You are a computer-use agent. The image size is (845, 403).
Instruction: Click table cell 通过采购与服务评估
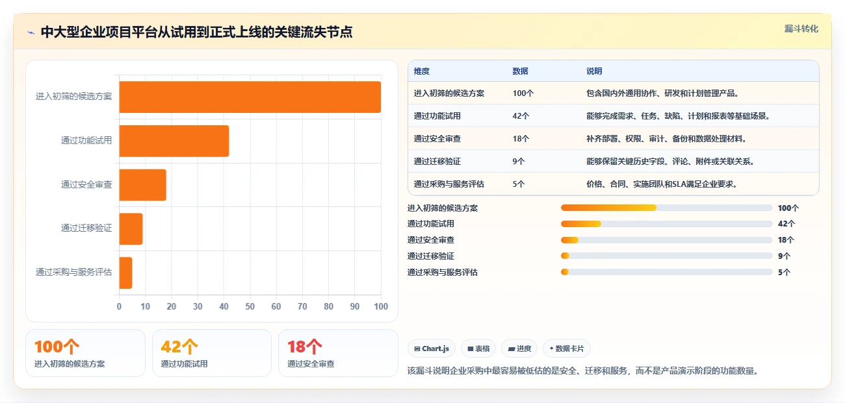pos(449,184)
